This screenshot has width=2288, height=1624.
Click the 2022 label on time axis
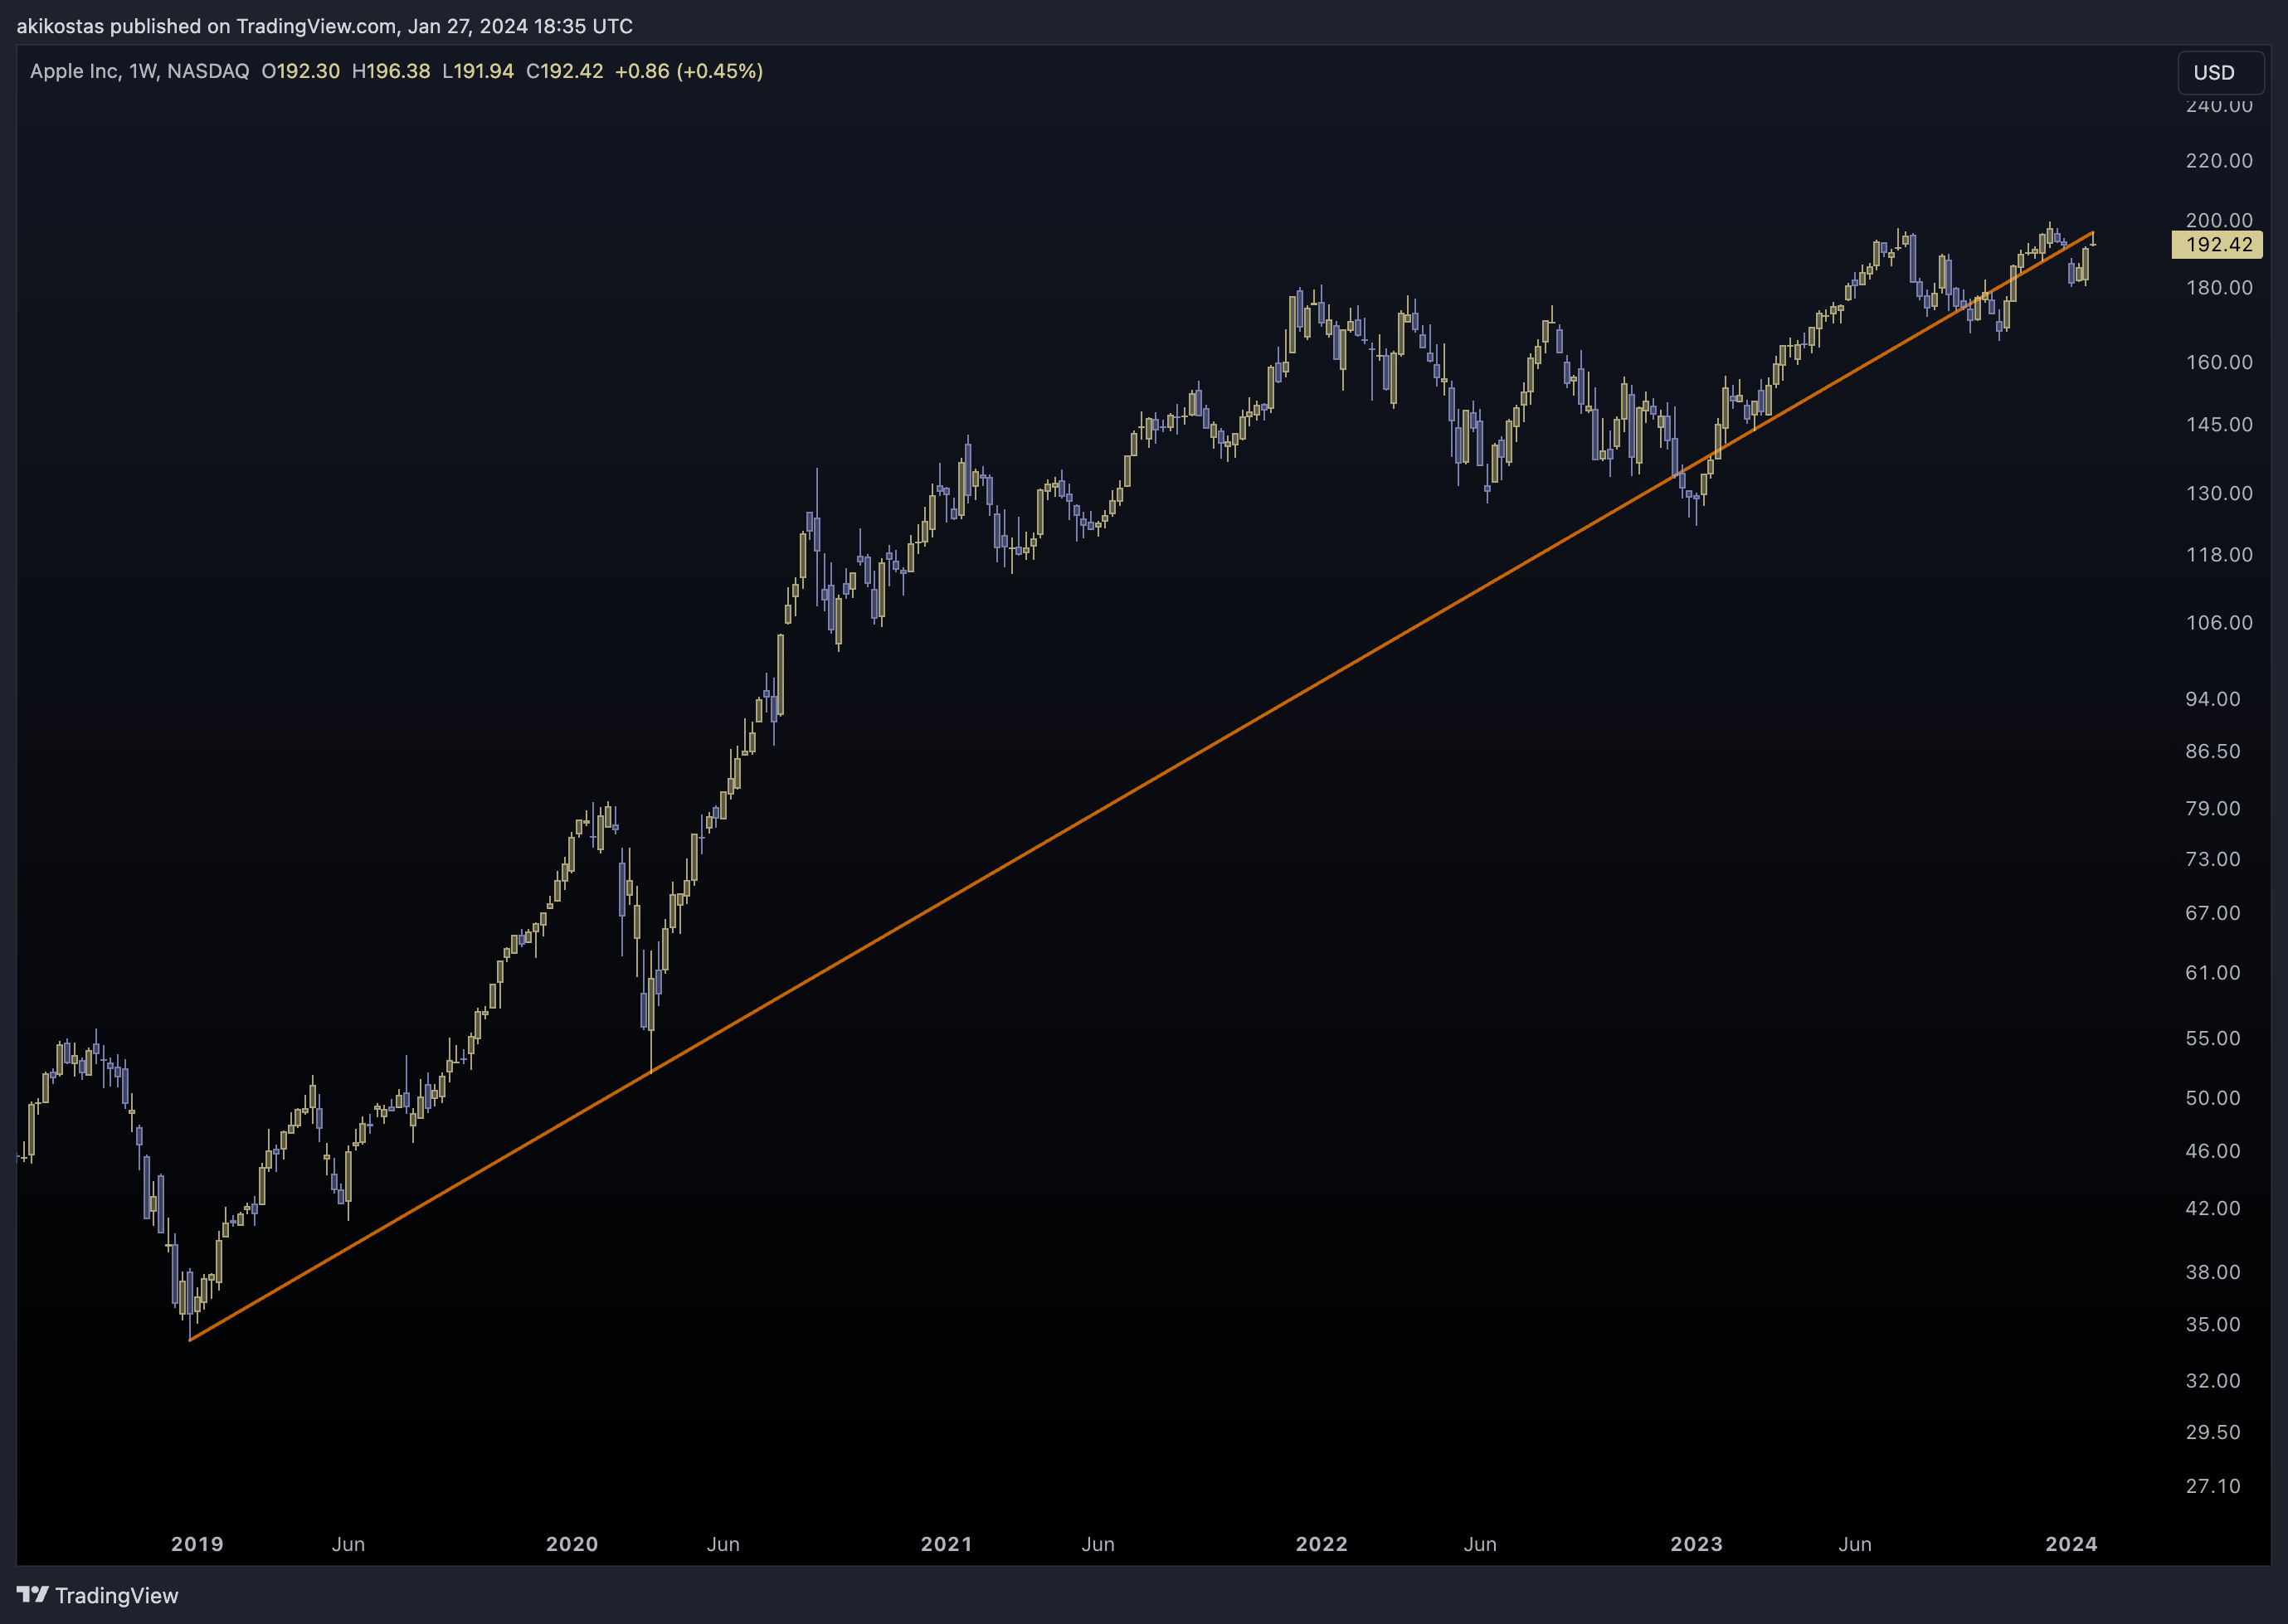coord(1322,1544)
